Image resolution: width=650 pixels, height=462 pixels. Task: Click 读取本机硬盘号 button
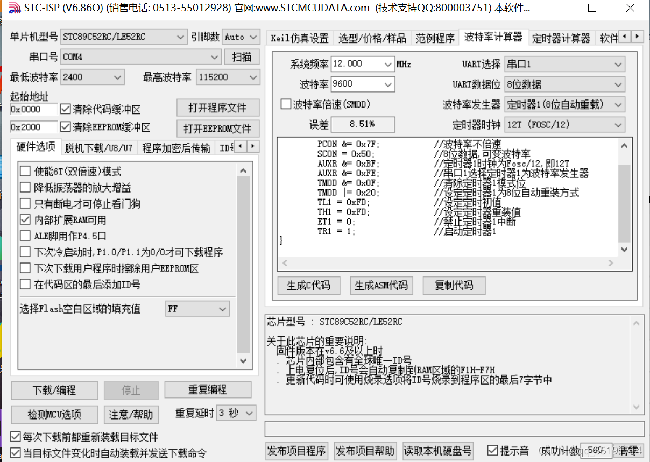[437, 451]
